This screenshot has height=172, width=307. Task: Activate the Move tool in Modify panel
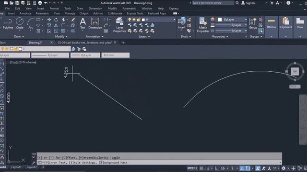49,20
